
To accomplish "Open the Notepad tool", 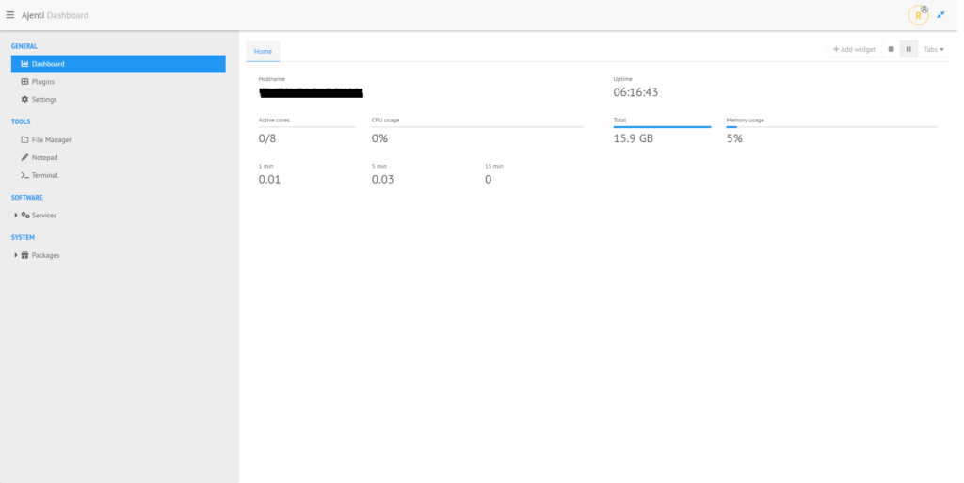I will (44, 157).
